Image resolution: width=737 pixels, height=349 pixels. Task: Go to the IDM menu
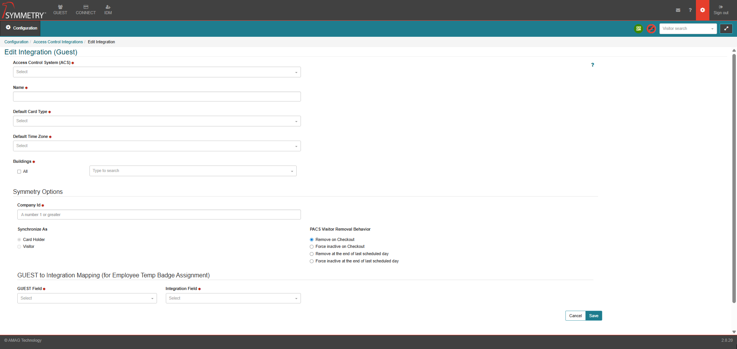108,10
